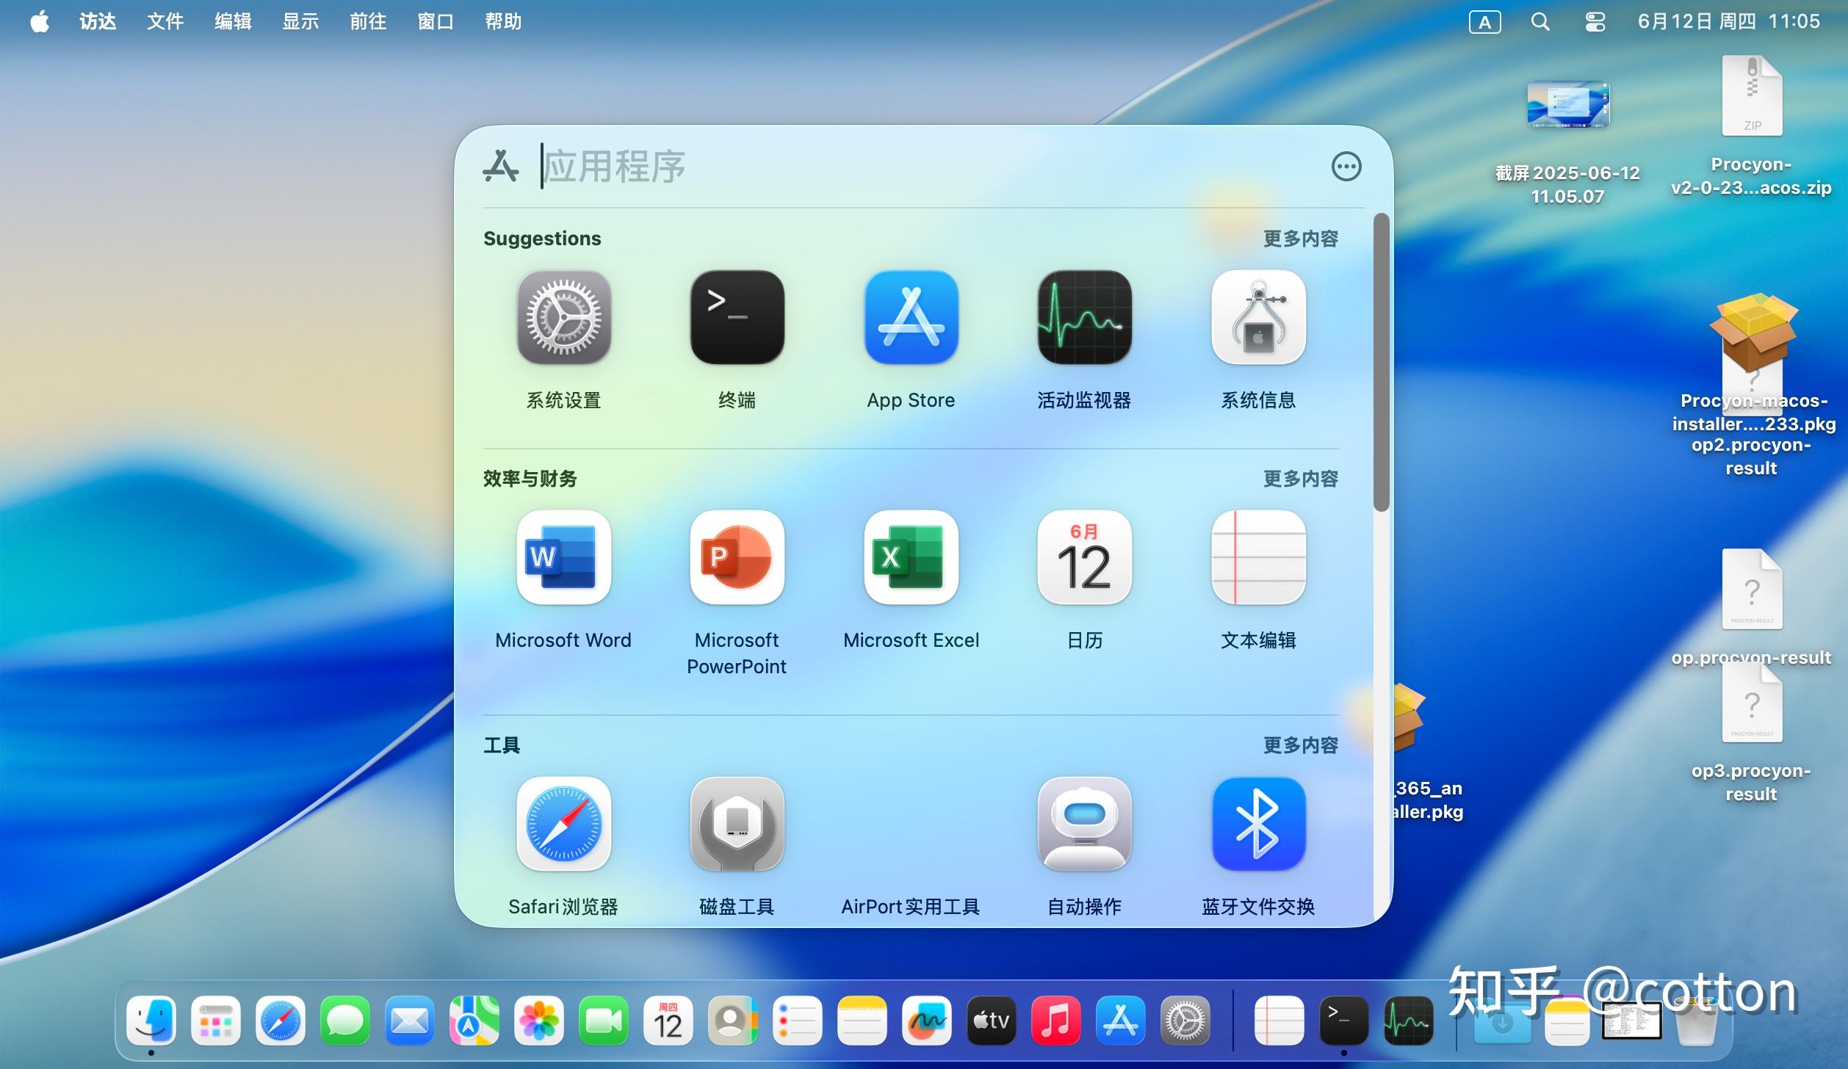
Task: Click inside the 应用程序 search field
Action: click(x=808, y=167)
